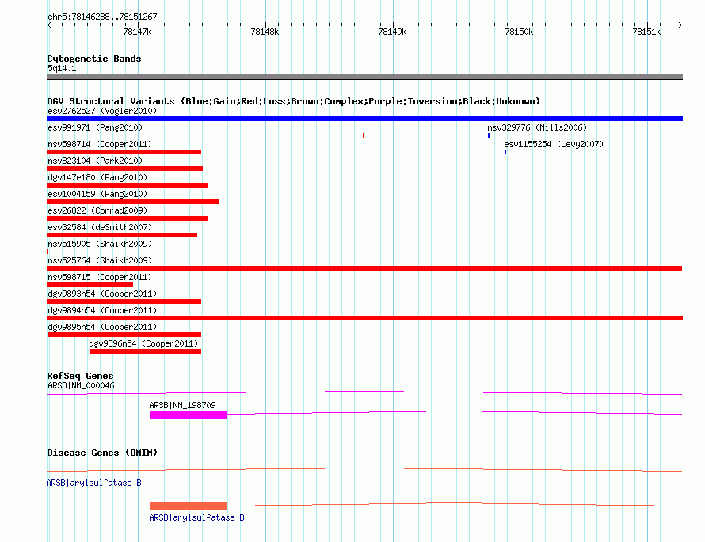Click the magenta ARSB|NM_198709 exon block
Screen dimensions: 705x542
tap(189, 415)
